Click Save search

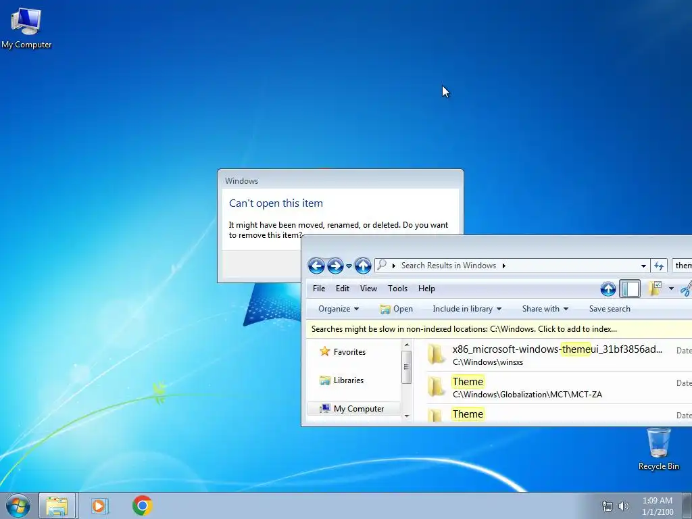coord(610,309)
